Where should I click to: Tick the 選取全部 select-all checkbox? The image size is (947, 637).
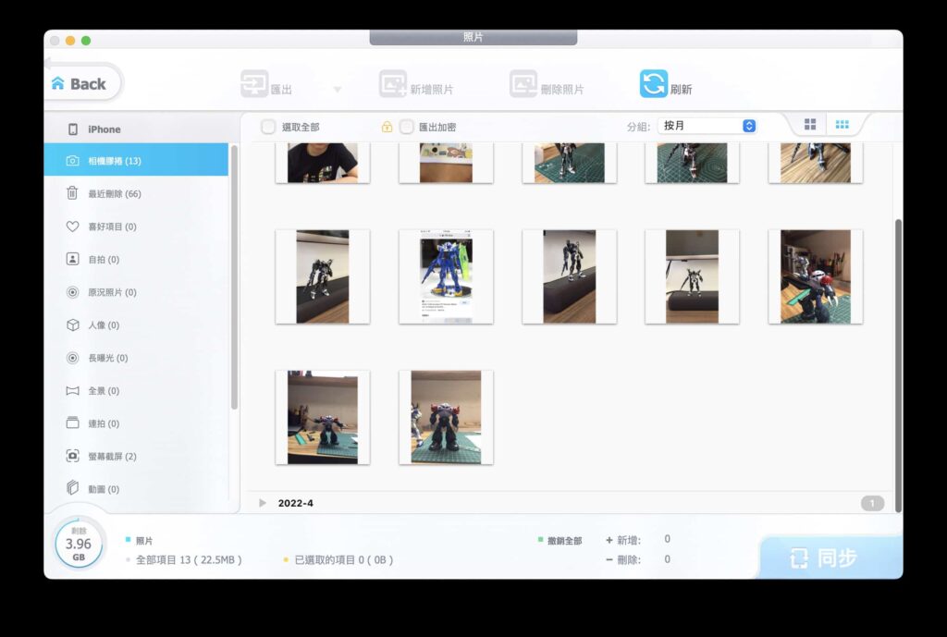click(x=268, y=127)
